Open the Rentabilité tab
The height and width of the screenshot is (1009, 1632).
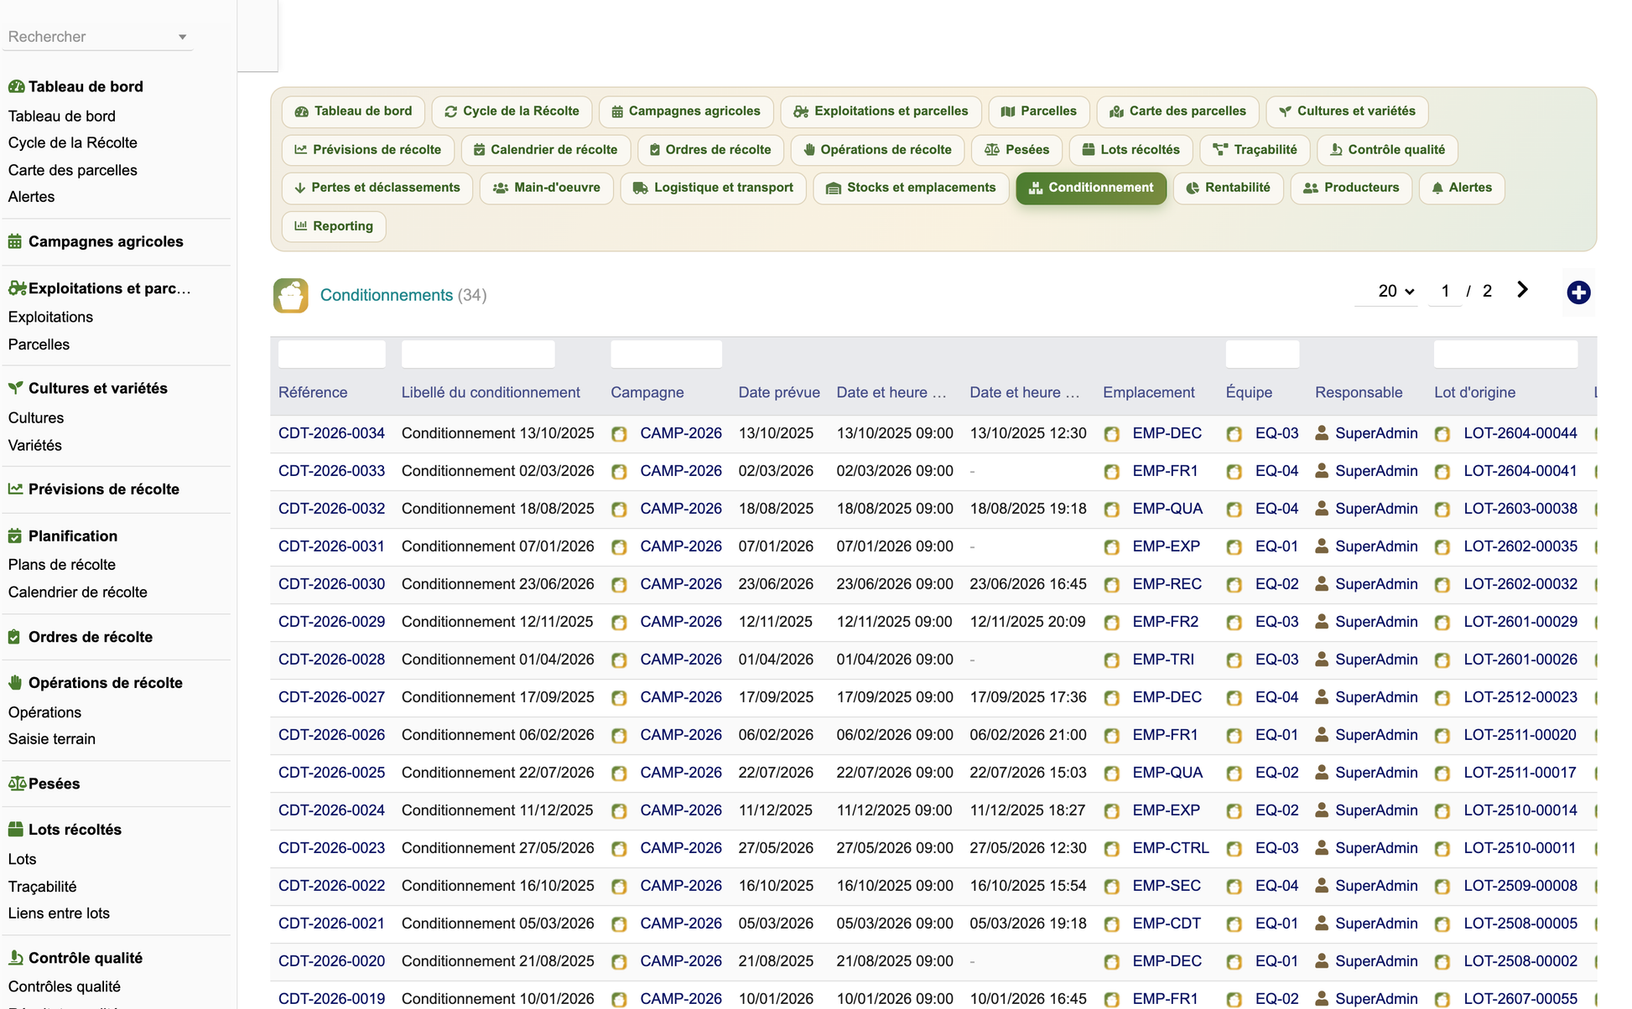pyautogui.click(x=1228, y=188)
